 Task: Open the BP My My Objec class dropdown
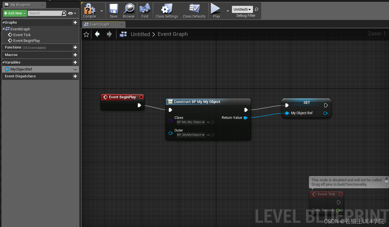point(191,122)
